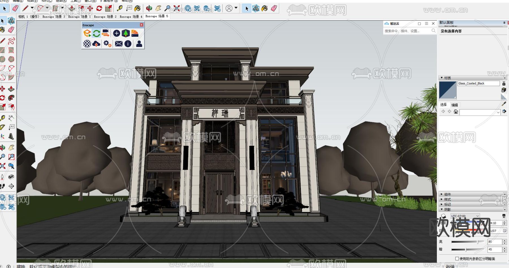
Task: Switch to Enscape 场景 1 tab
Action: click(x=79, y=16)
